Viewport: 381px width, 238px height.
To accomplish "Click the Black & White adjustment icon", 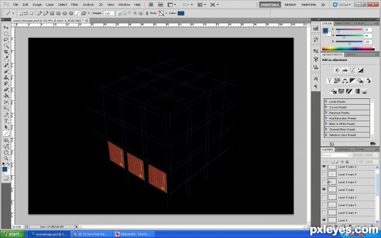I will [x=352, y=81].
